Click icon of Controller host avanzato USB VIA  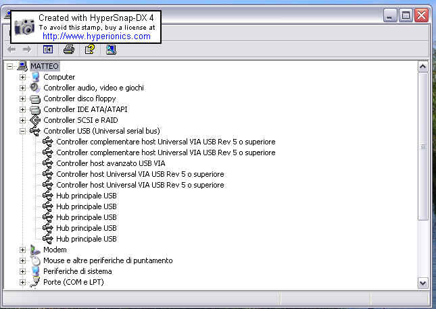coord(48,163)
